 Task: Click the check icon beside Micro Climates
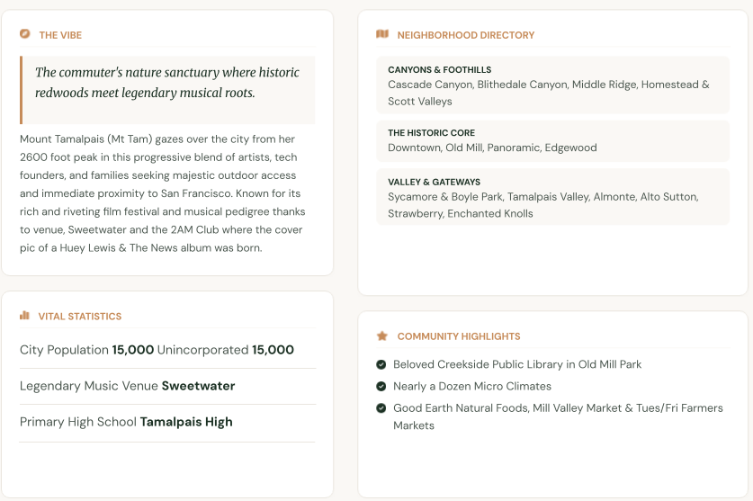pyautogui.click(x=381, y=386)
